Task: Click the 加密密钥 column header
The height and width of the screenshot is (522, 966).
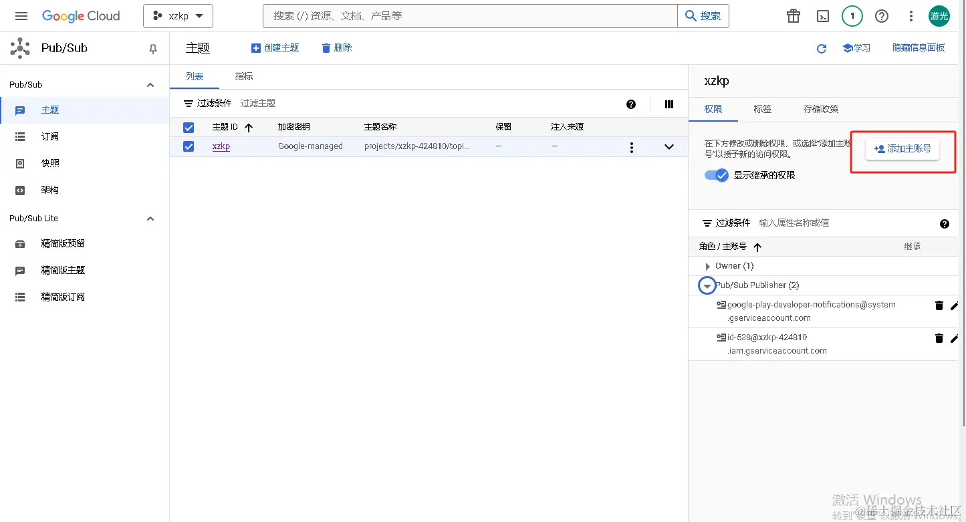Action: (x=294, y=127)
